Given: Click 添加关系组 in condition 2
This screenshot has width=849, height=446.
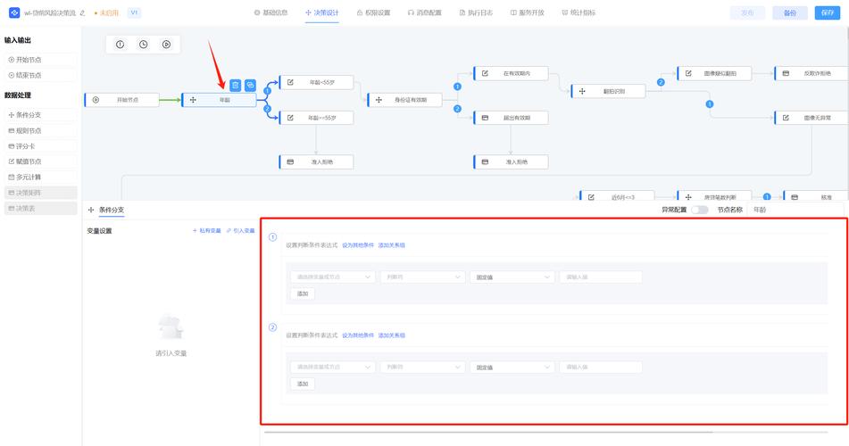Looking at the screenshot, I should [392, 335].
